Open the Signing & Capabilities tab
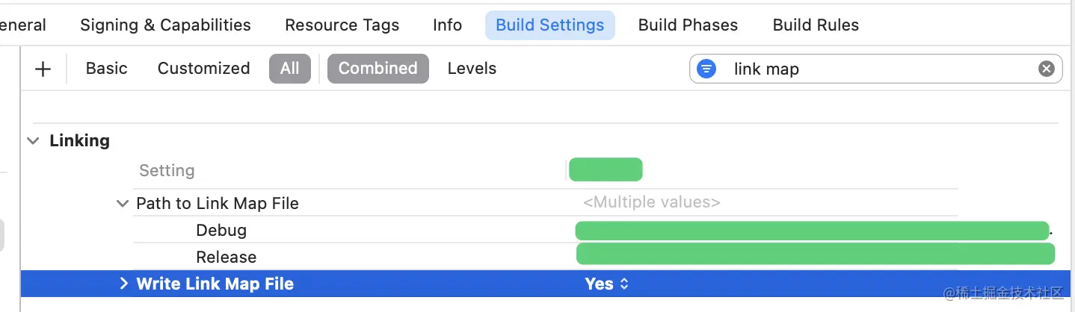Viewport: 1075px width, 312px height. pos(165,25)
